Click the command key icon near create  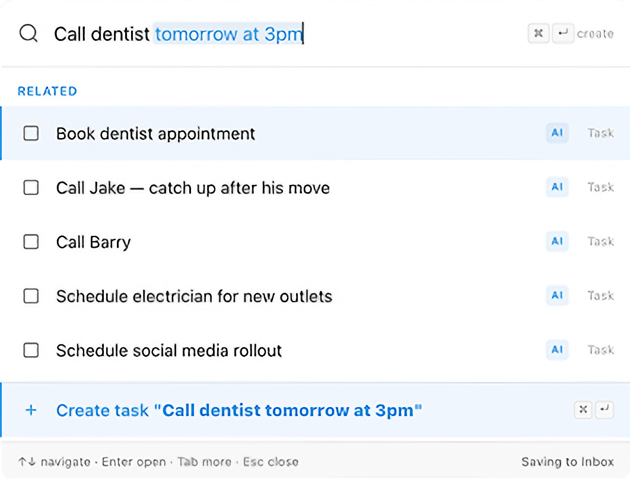(x=538, y=33)
